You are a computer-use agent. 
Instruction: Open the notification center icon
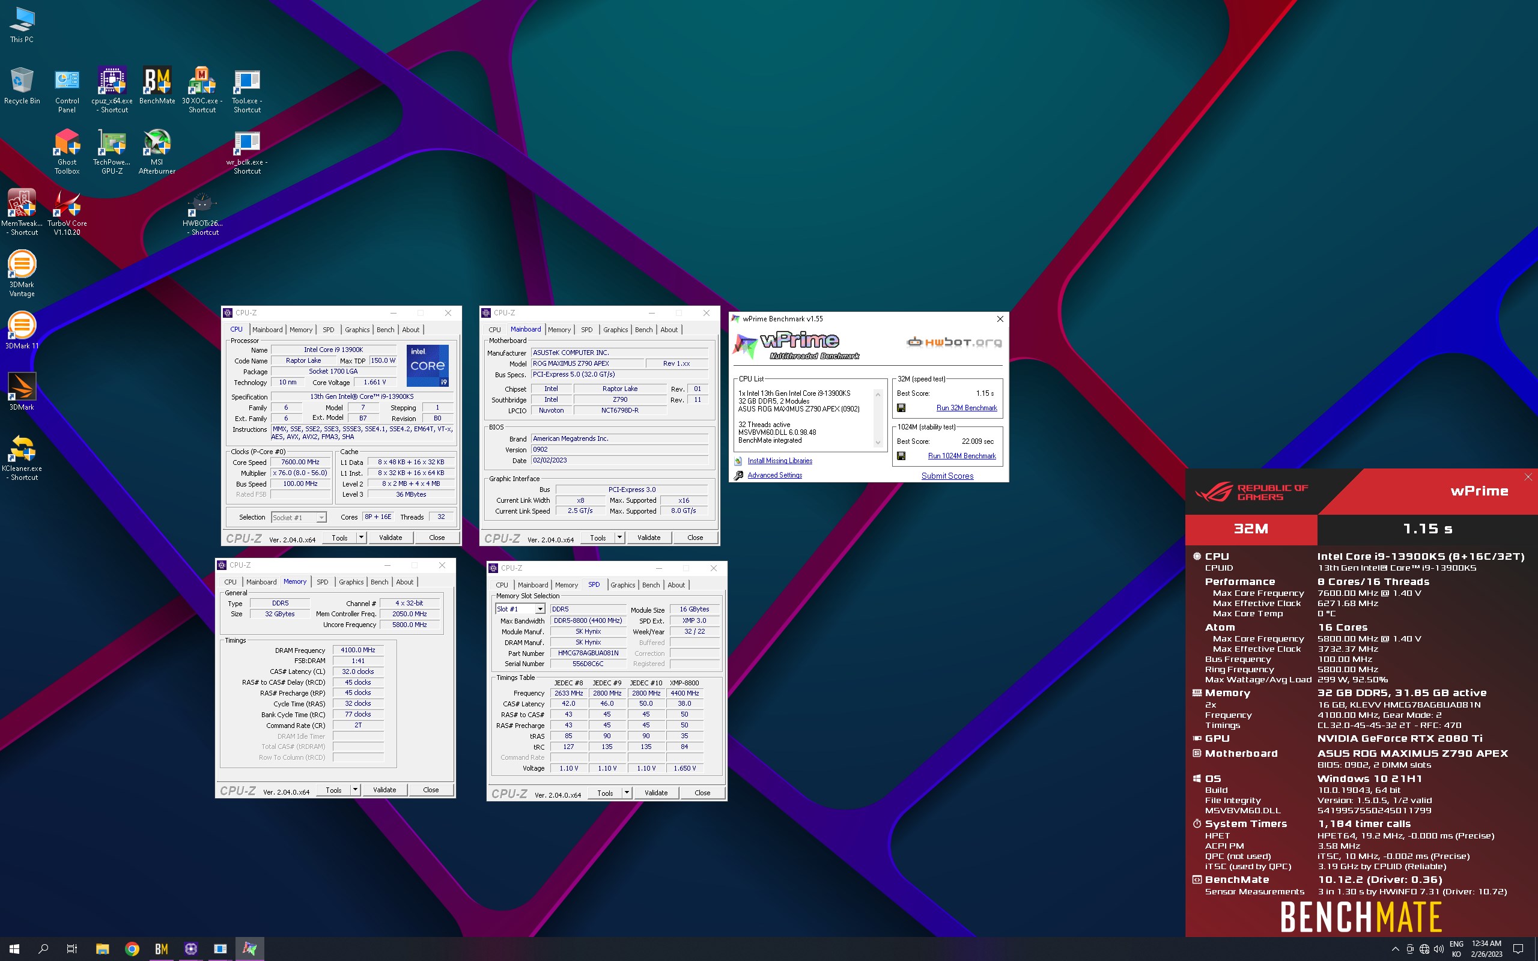(1518, 949)
